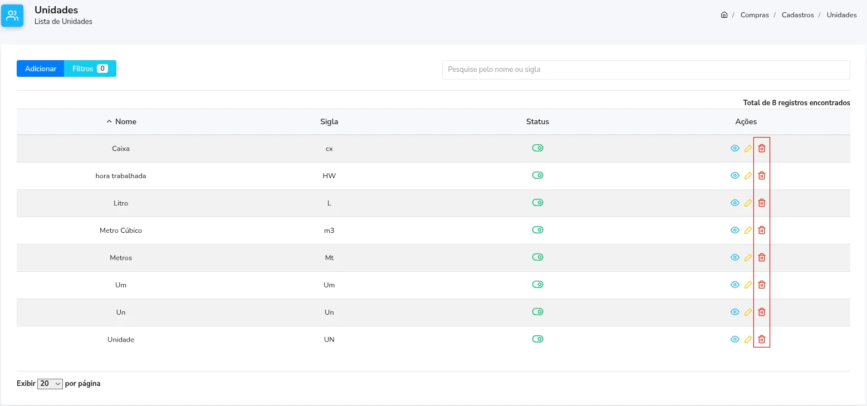The width and height of the screenshot is (867, 406).
Task: Open the Filtros button
Action: tap(90, 69)
